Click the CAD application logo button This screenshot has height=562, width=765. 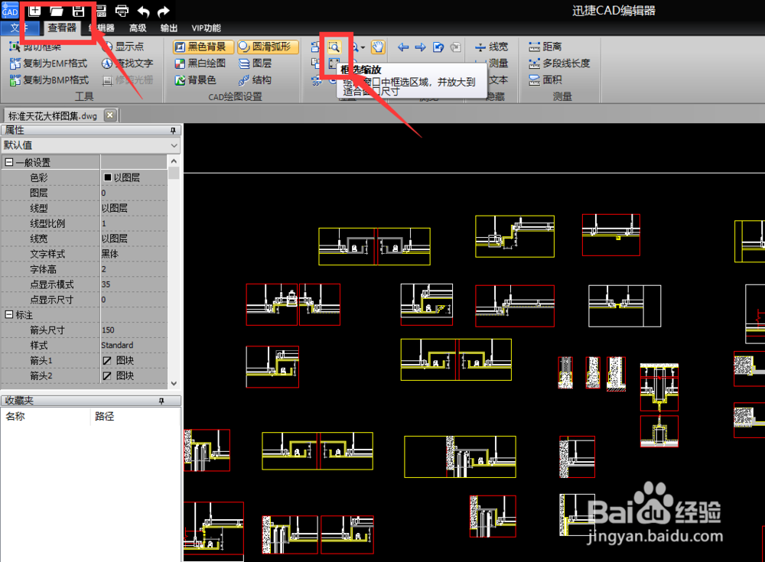[9, 10]
